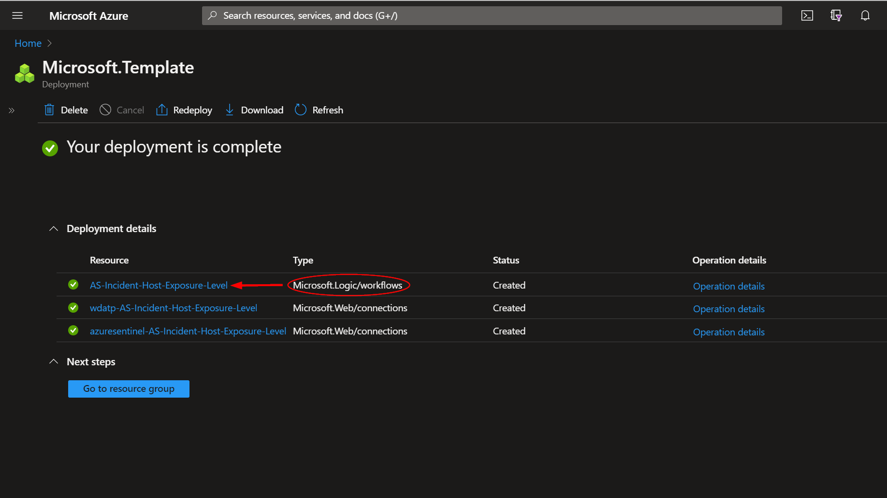Go to the Home breadcrumb
Screen dimensions: 887x498
28,43
